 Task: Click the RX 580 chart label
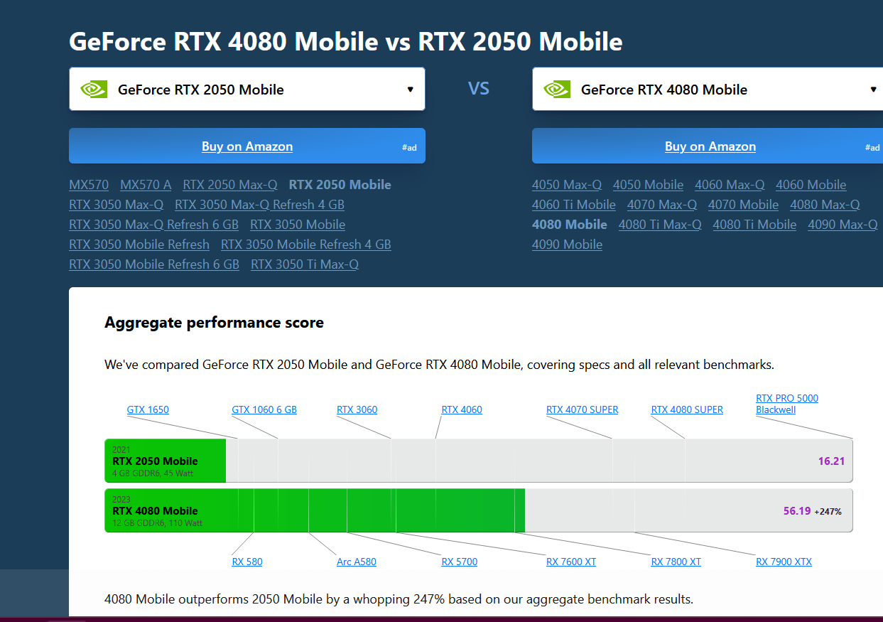click(x=247, y=562)
